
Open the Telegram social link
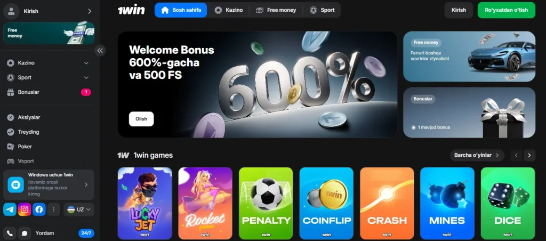click(10, 210)
